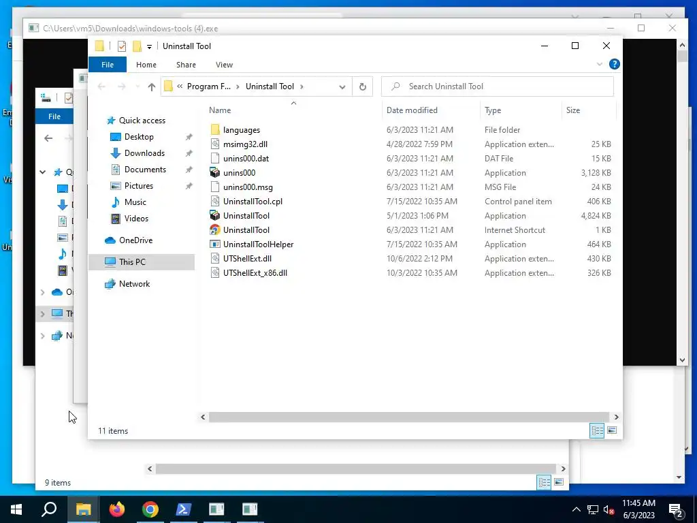Expand the hidden path double chevron

coord(180,86)
